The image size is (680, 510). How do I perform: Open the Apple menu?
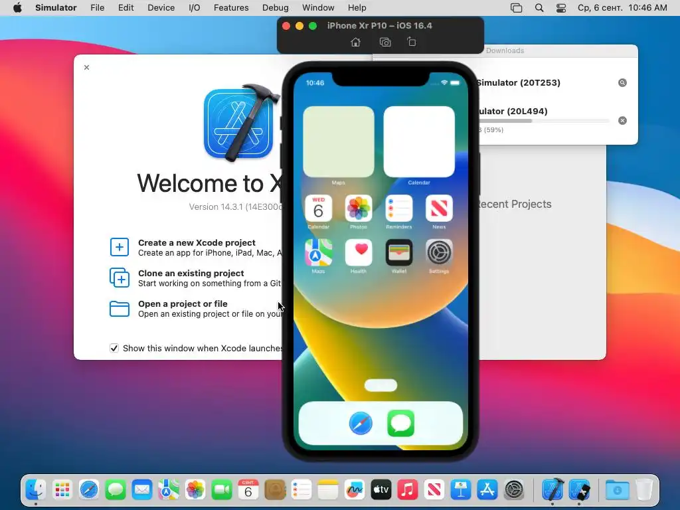pos(17,8)
